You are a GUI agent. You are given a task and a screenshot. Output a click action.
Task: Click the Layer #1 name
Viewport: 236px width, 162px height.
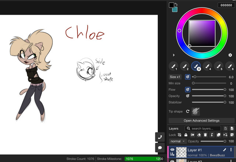tap(195, 150)
